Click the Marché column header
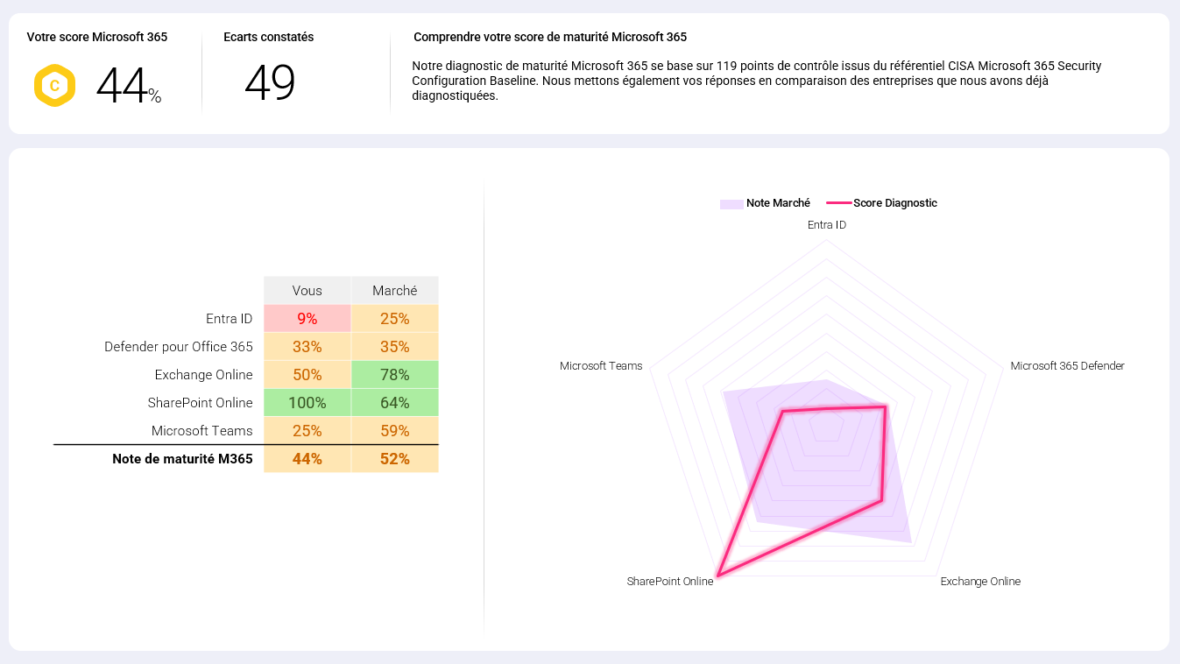This screenshot has width=1180, height=664. 394,291
